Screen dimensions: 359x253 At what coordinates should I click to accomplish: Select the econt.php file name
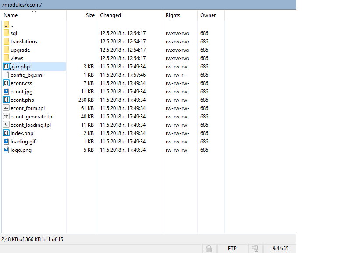point(22,100)
